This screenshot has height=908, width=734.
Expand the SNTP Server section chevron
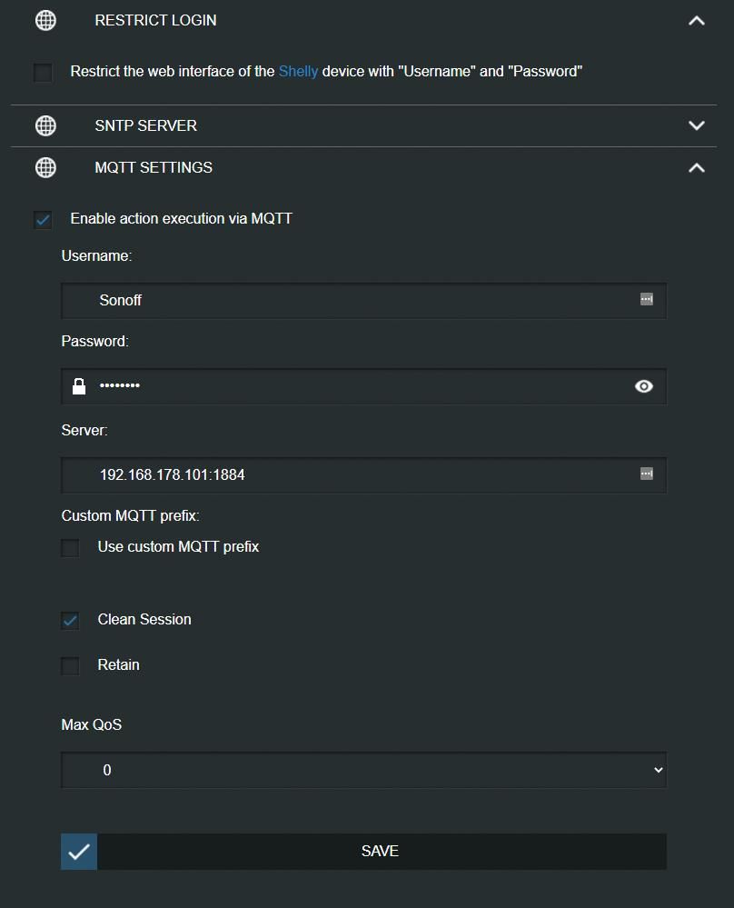(x=697, y=125)
